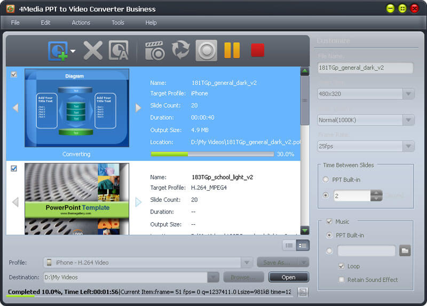Open the Tools menu
The width and height of the screenshot is (427, 306).
point(118,22)
